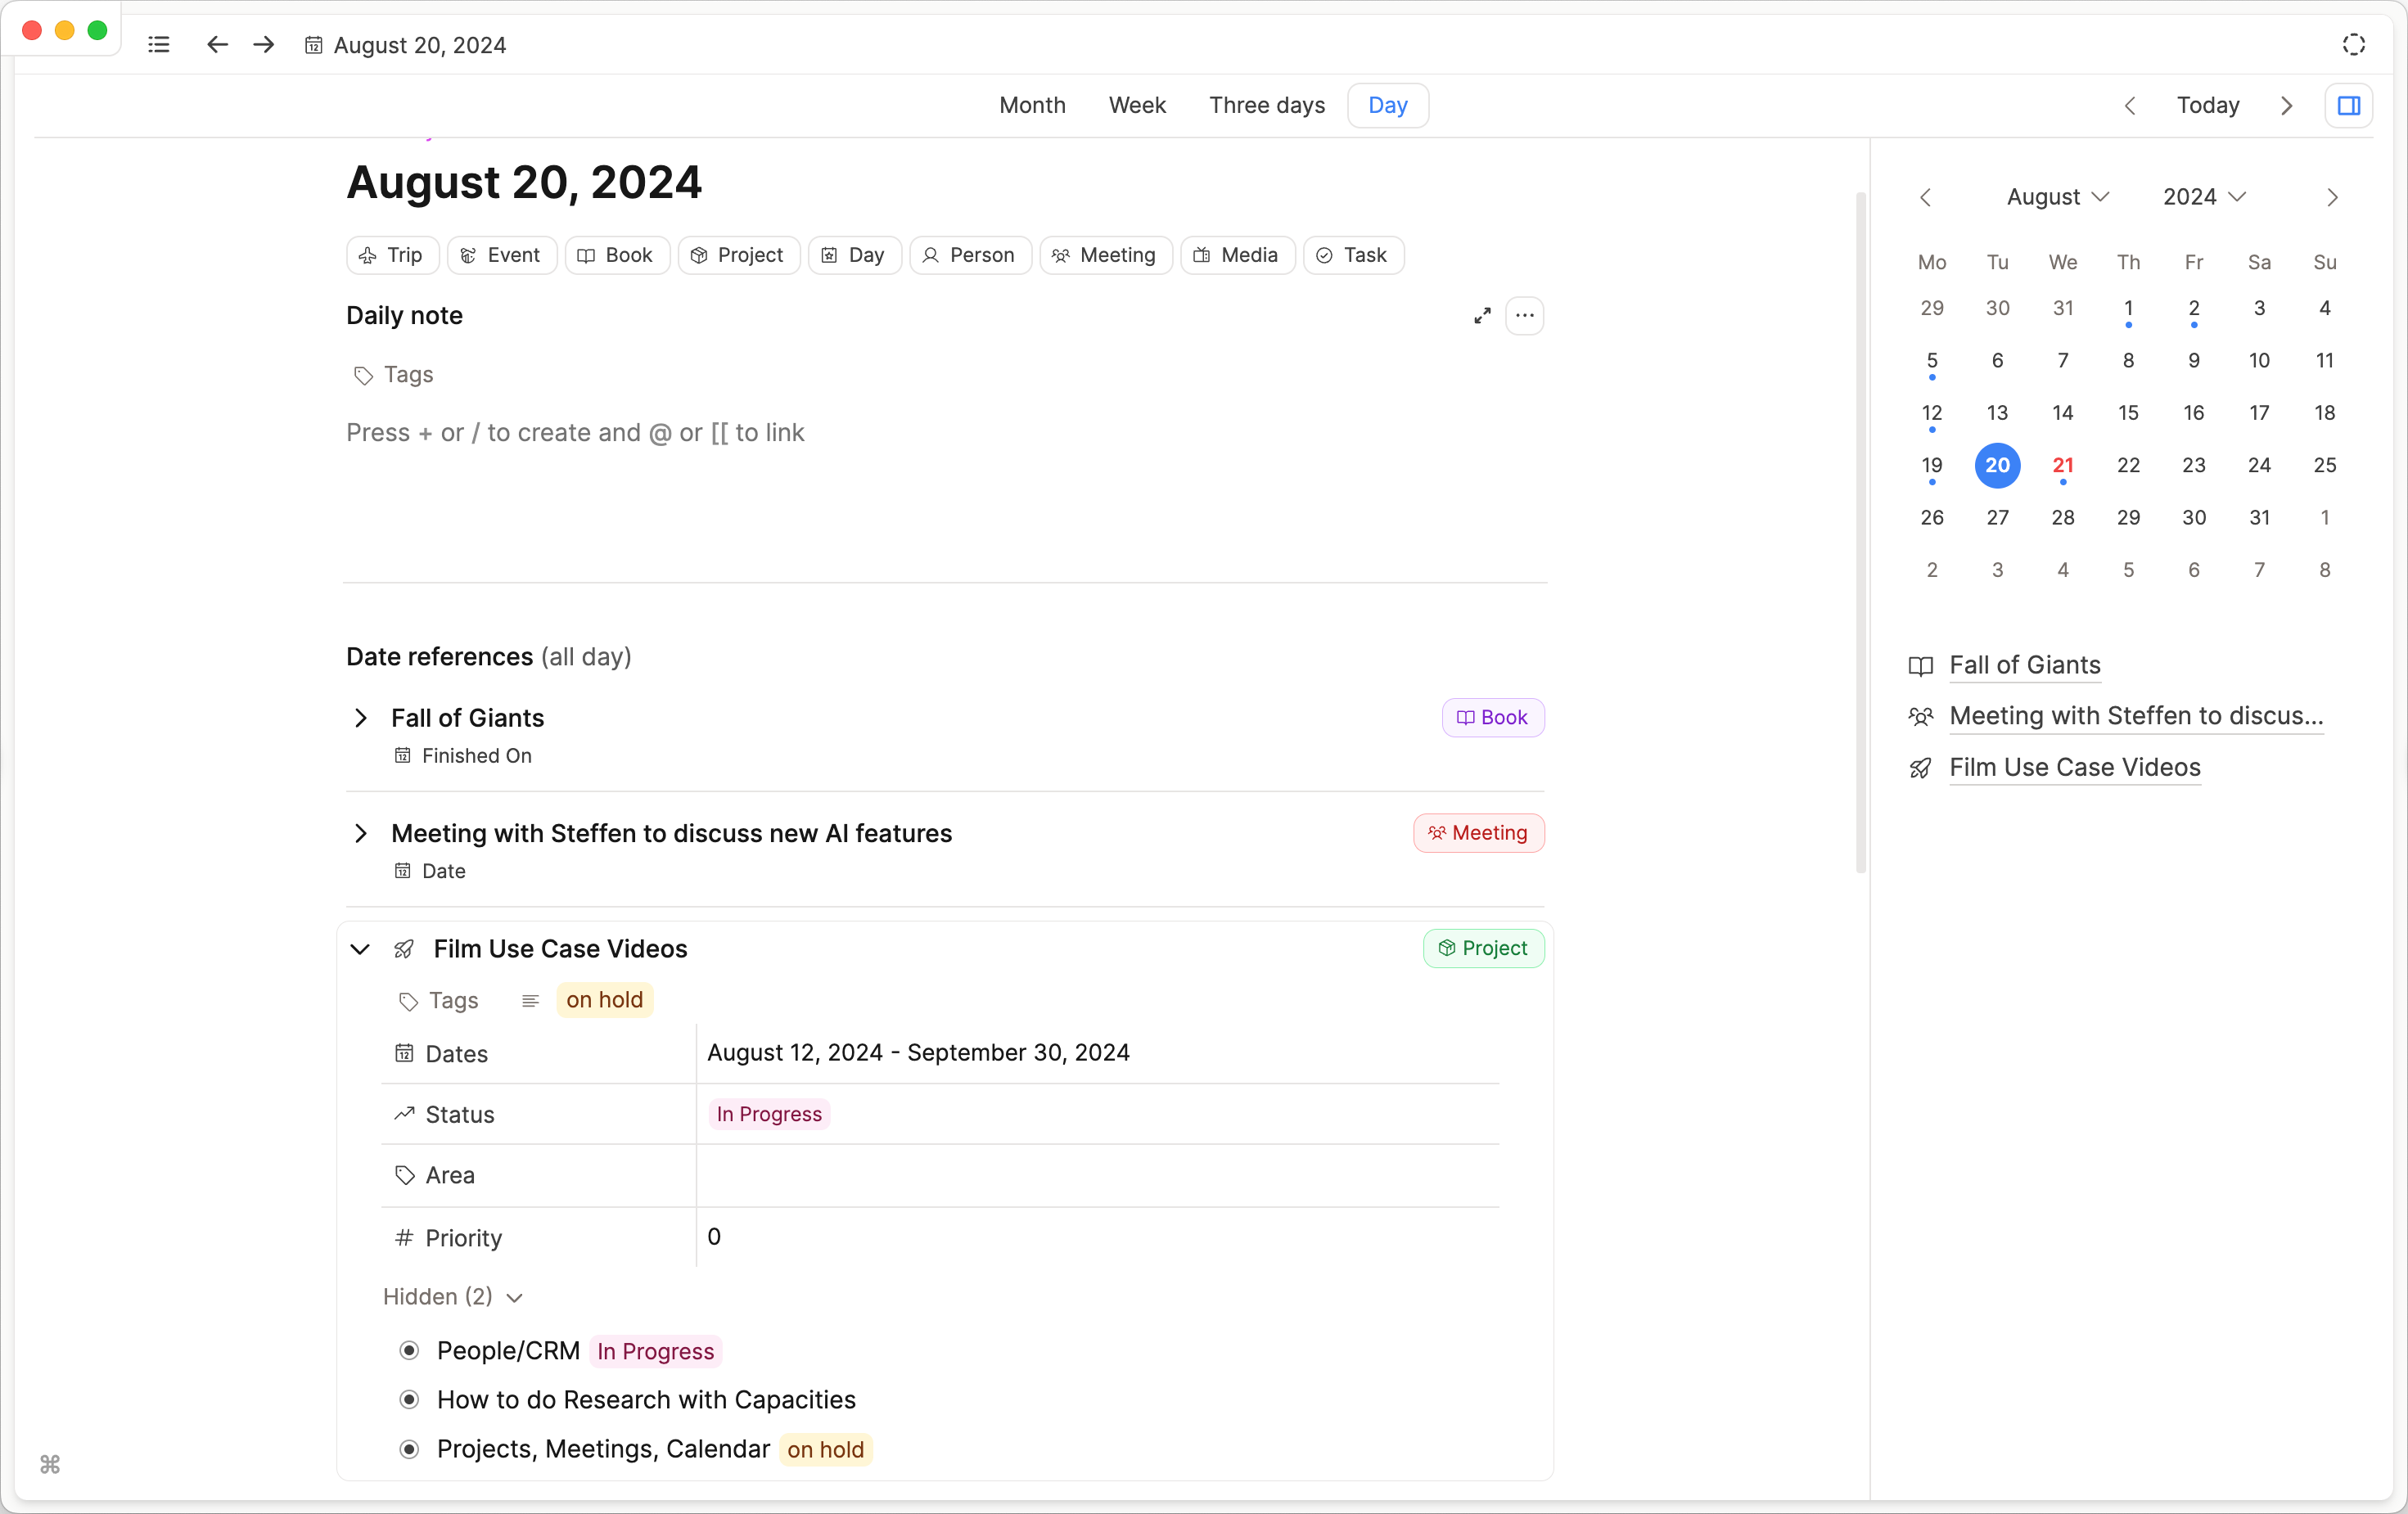Image resolution: width=2408 pixels, height=1514 pixels.
Task: Go to previous day with left chevron
Action: (x=2130, y=105)
